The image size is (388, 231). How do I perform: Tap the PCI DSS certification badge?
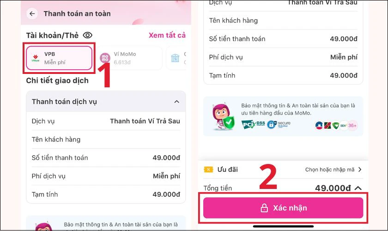tap(253, 125)
